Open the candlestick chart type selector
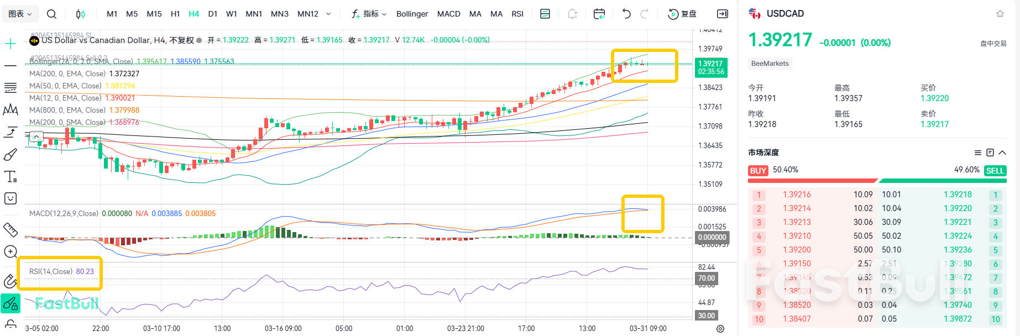This screenshot has height=336, width=1020. (x=81, y=14)
